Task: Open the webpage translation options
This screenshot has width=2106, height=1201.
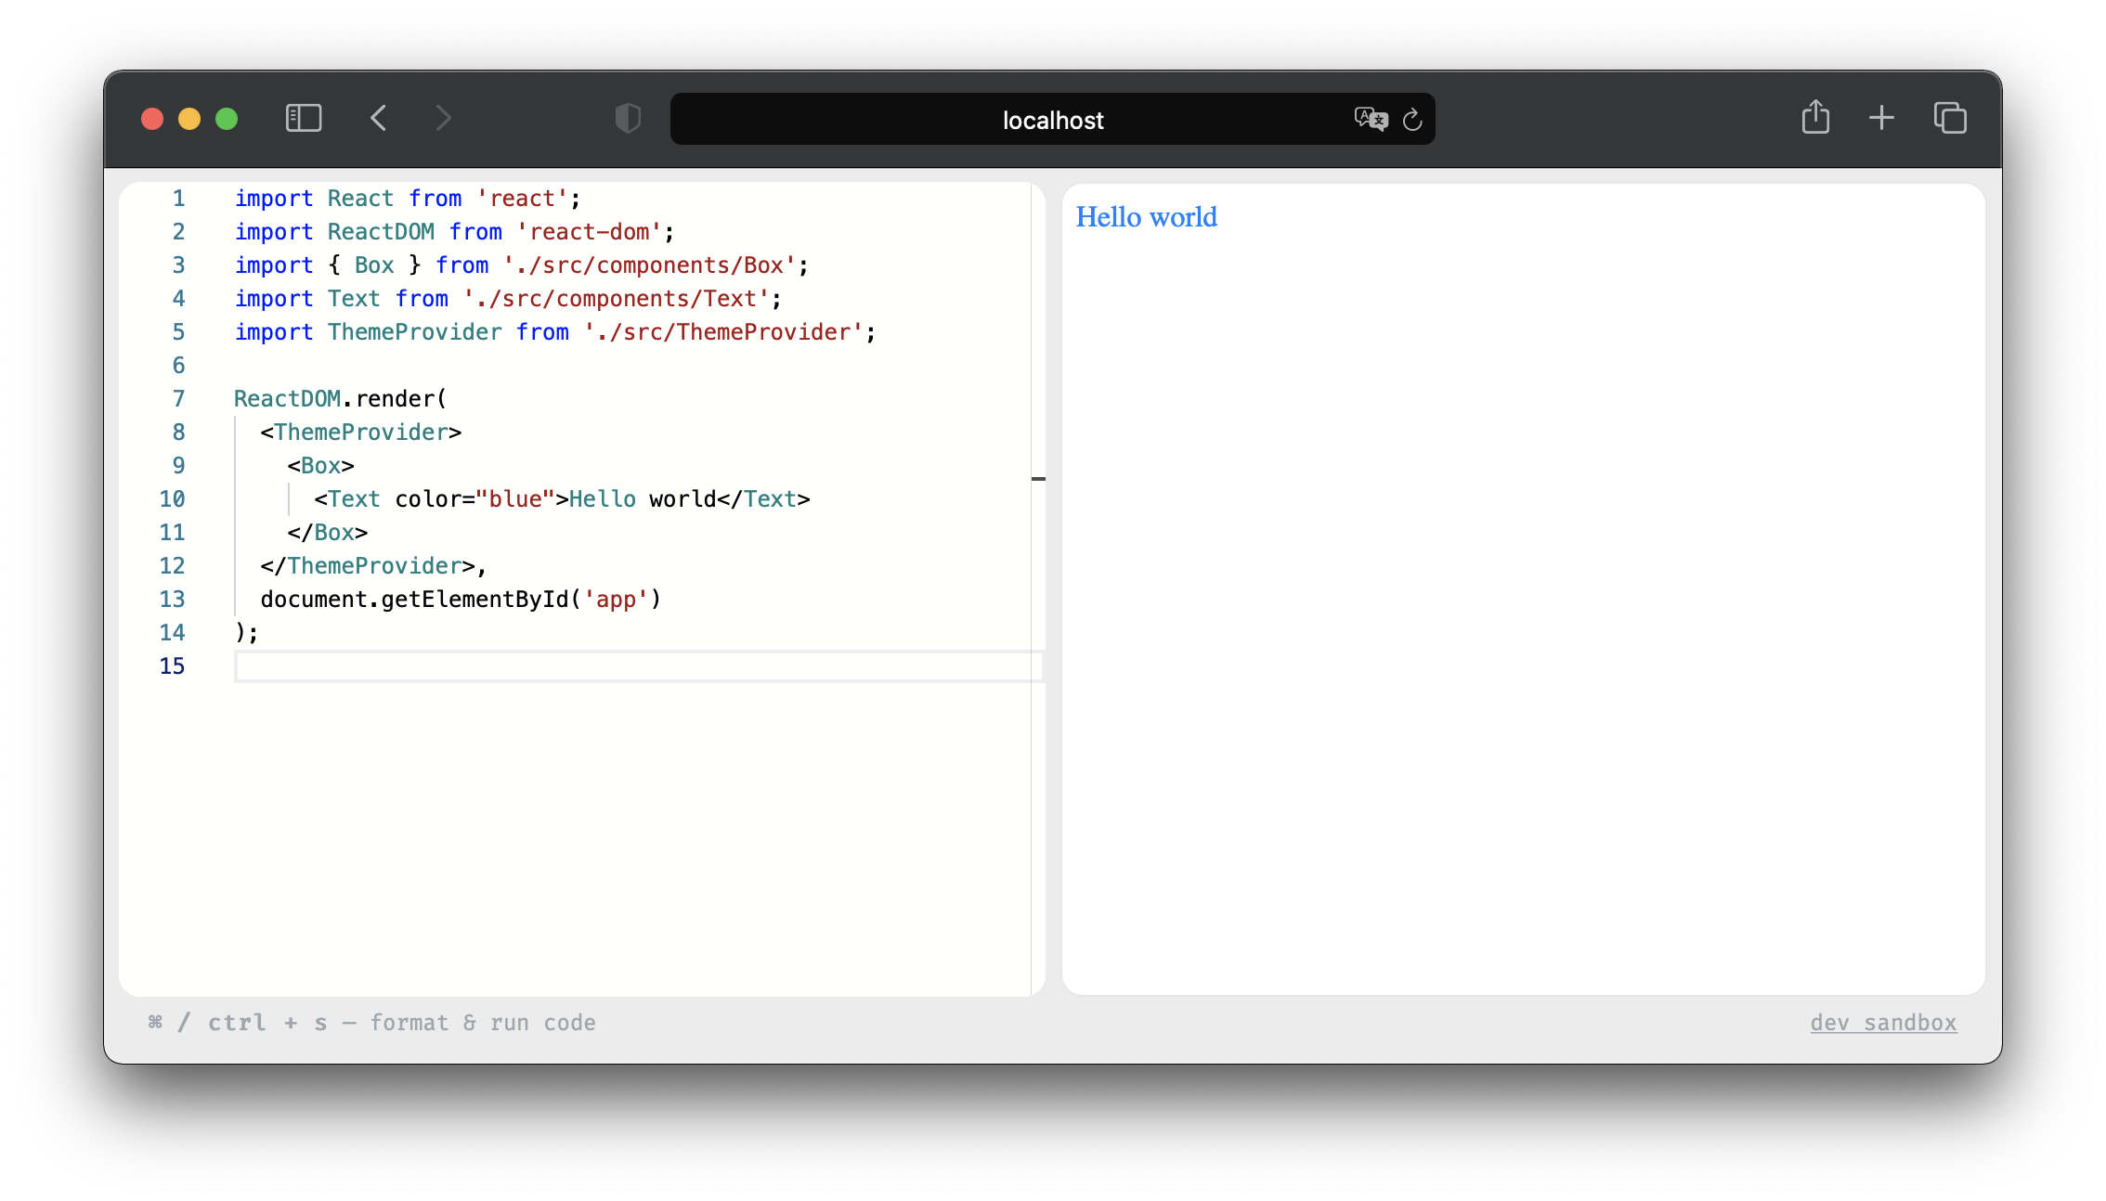Action: [1370, 119]
